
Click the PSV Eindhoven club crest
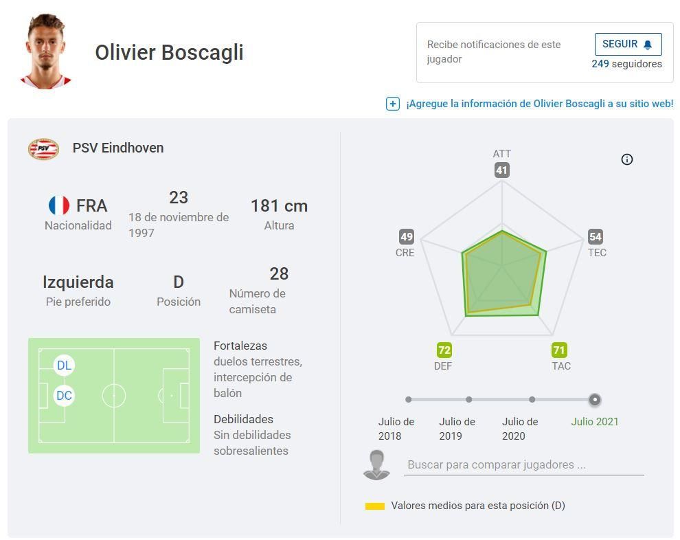[x=43, y=148]
